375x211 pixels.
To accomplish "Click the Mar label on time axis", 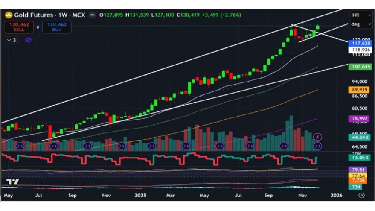I will point(171,196).
